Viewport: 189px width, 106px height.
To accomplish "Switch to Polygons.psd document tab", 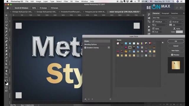I will (95, 12).
